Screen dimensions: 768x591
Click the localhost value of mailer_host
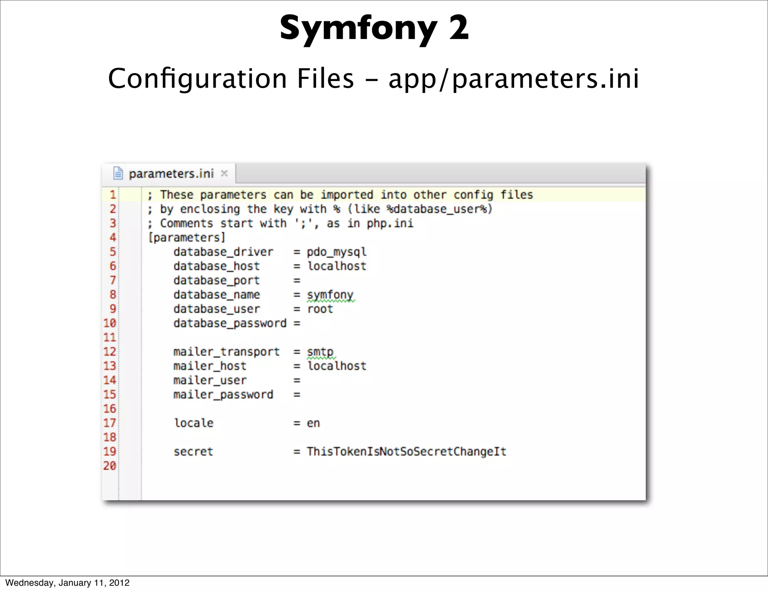click(337, 366)
